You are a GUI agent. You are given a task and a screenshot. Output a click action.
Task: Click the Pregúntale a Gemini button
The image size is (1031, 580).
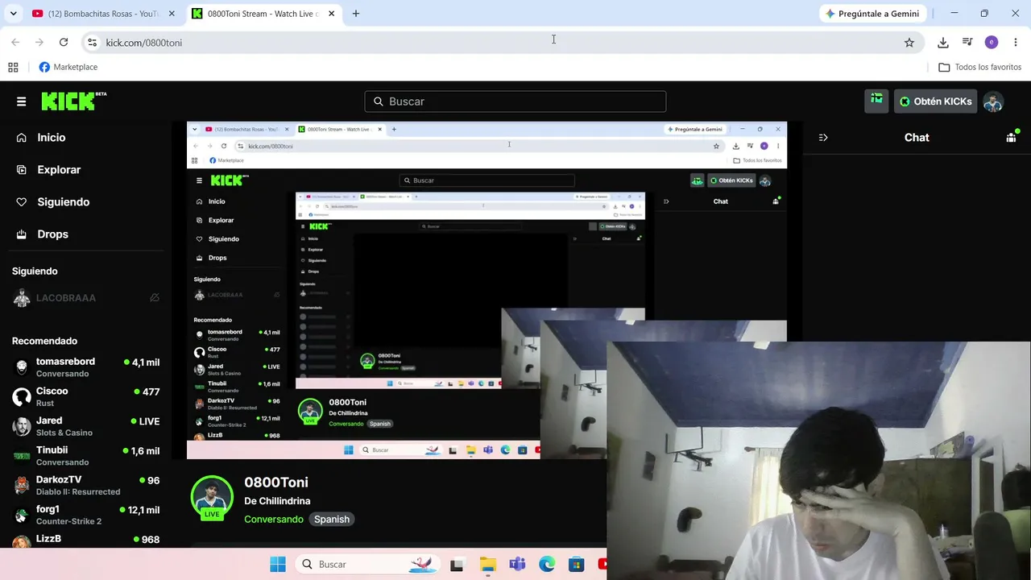point(872,14)
